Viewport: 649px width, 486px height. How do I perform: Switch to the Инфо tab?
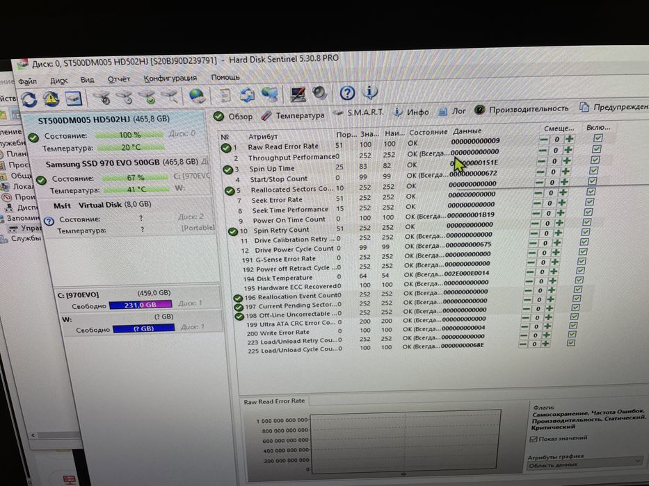pyautogui.click(x=410, y=112)
